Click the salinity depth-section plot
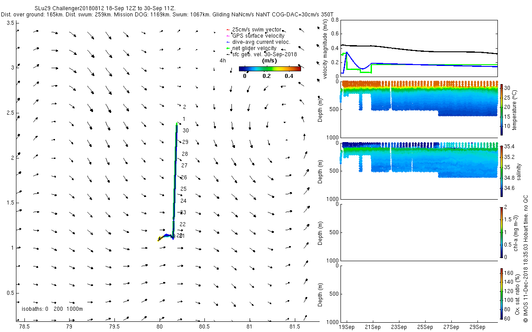Image resolution: width=532 pixels, height=332 pixels. coord(419,170)
